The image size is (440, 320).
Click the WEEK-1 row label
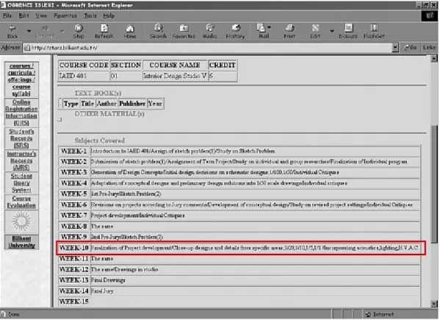[73, 152]
